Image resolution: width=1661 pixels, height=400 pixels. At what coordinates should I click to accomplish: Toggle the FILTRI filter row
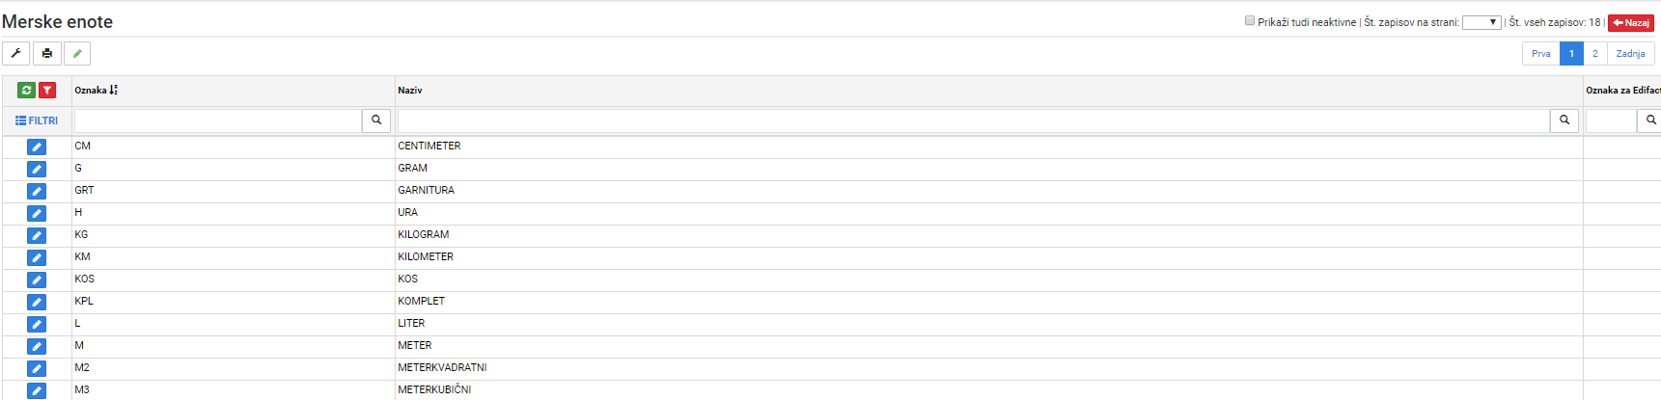point(37,120)
